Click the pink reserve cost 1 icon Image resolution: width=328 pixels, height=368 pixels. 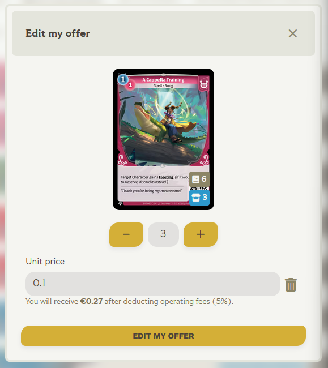130,85
